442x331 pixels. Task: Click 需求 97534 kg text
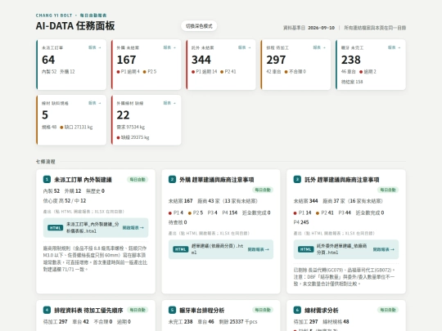131,127
